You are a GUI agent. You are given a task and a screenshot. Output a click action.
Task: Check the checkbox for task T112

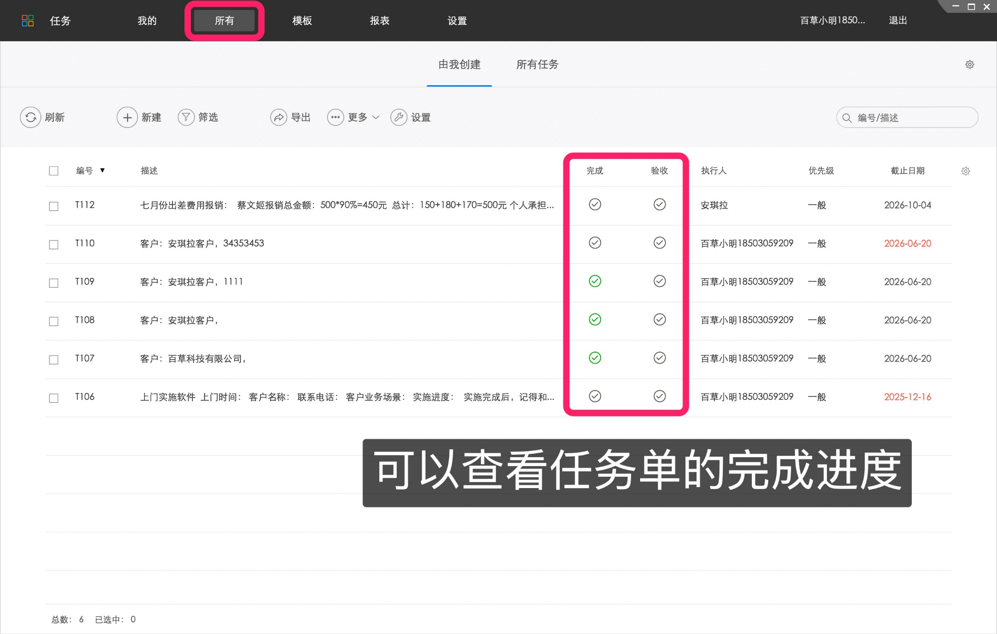(54, 206)
